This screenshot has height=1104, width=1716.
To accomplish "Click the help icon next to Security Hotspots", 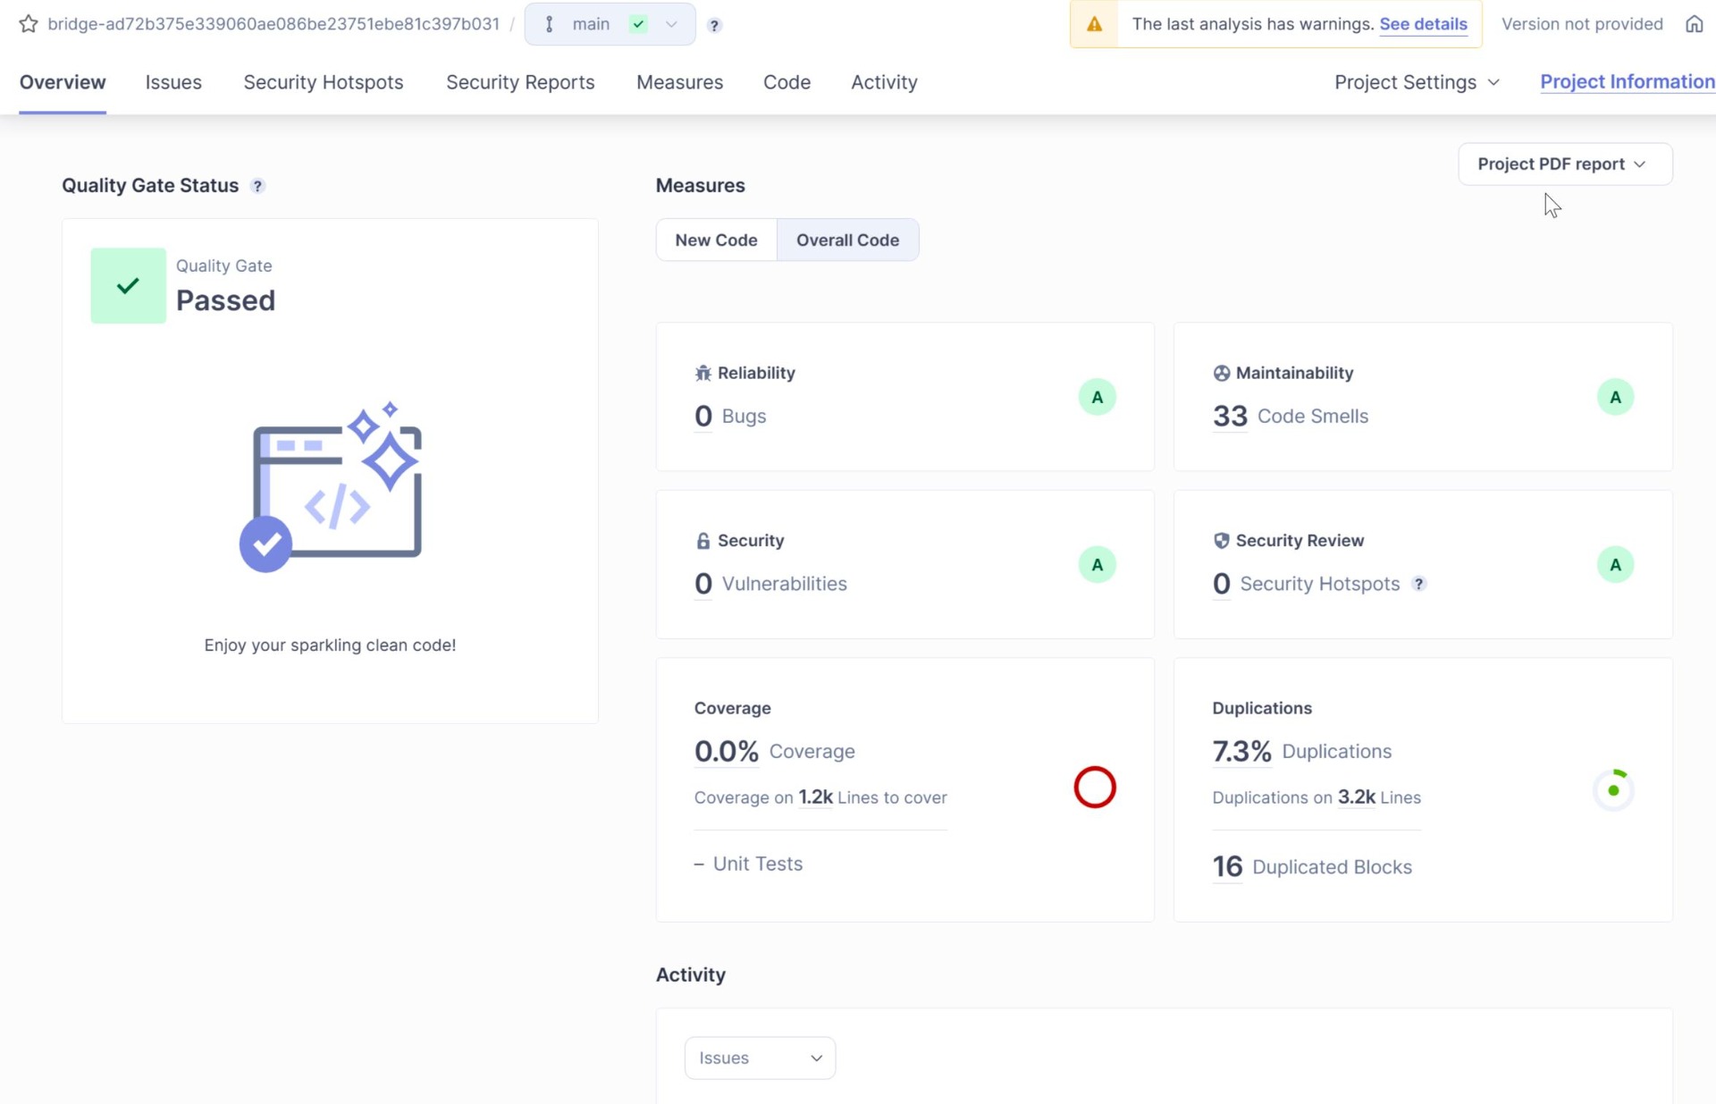I will [1418, 584].
